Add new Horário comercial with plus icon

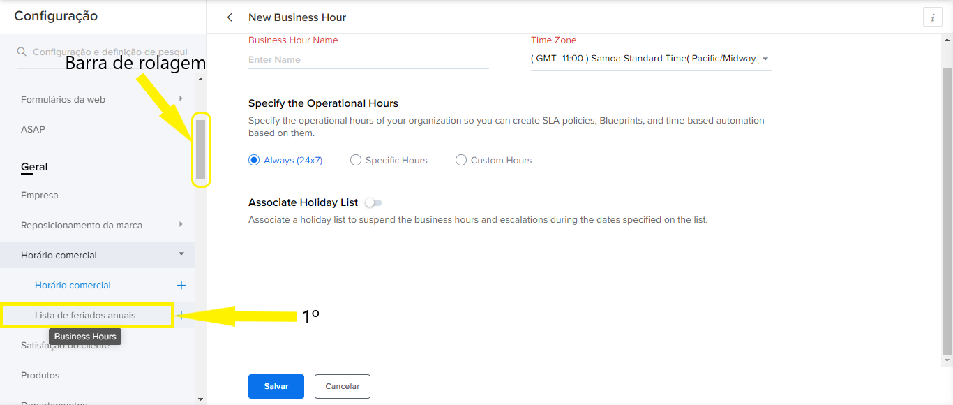181,285
